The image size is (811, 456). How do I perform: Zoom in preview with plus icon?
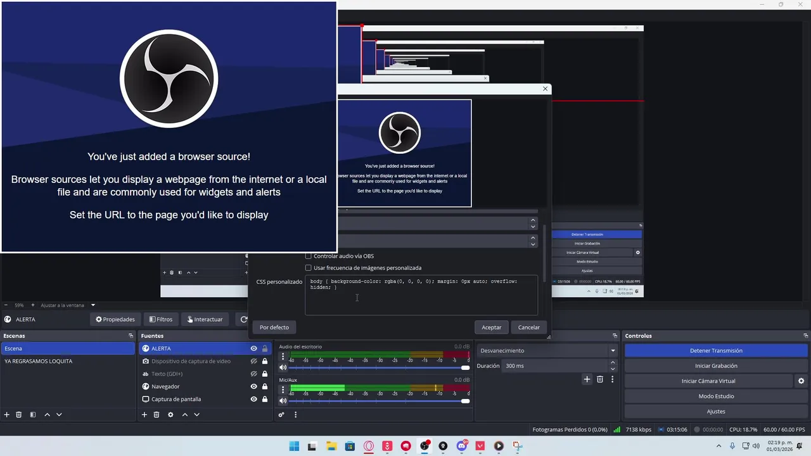point(33,305)
